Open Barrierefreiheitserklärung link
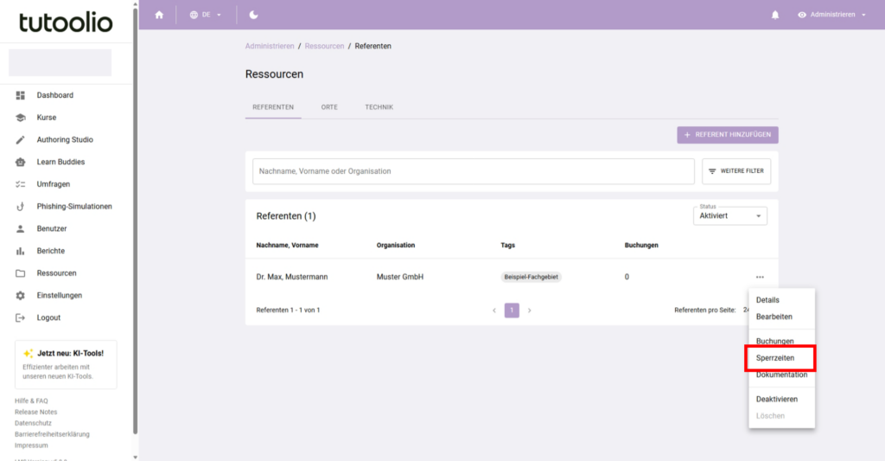Screen dimensions: 885x461 point(52,434)
